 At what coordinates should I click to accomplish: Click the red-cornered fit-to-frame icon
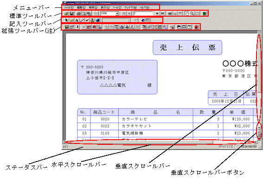(154, 27)
